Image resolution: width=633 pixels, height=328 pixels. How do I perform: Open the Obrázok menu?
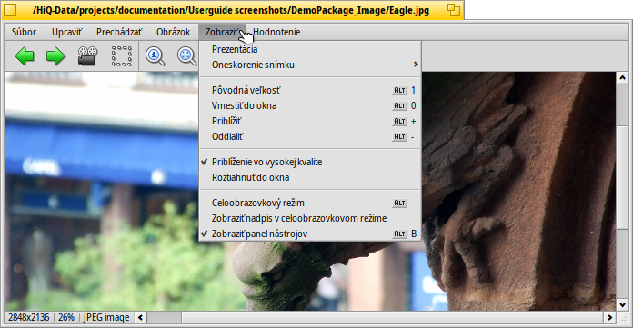click(173, 32)
